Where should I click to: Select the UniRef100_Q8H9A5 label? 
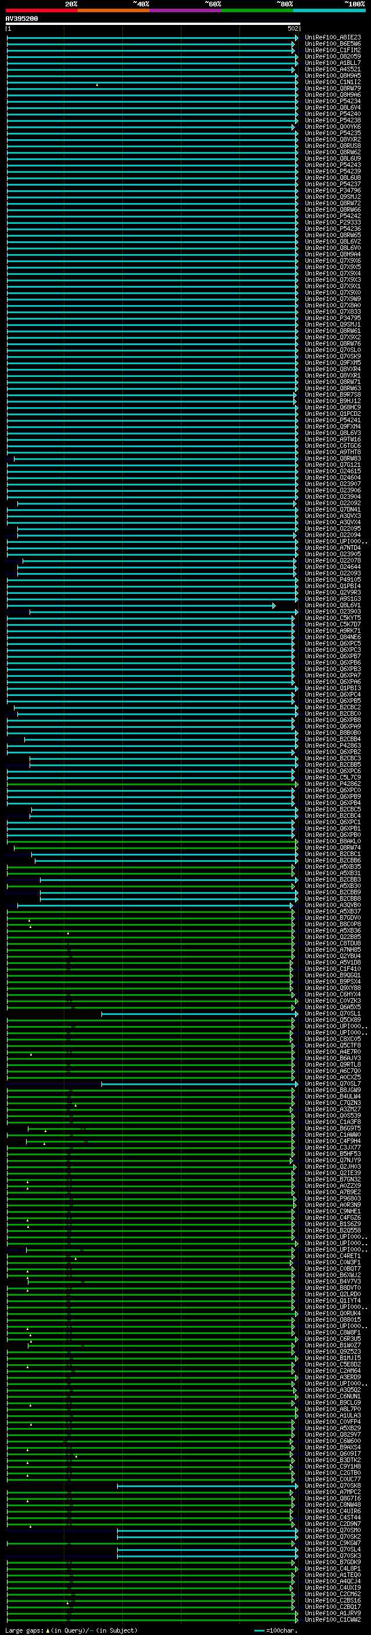[333, 75]
